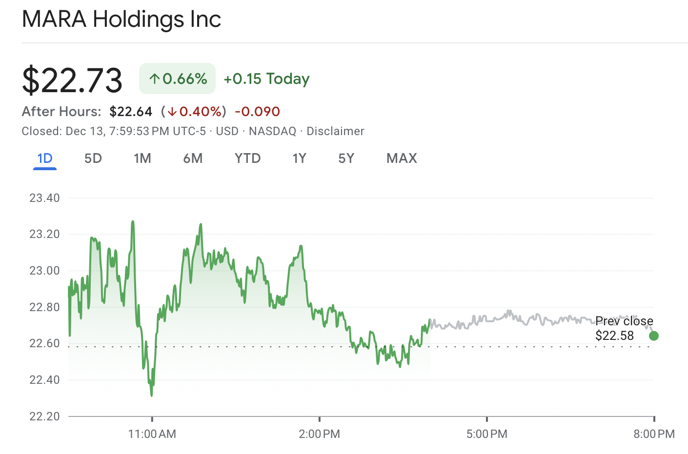
Task: Click the NASDAQ exchange label
Action: [x=272, y=131]
